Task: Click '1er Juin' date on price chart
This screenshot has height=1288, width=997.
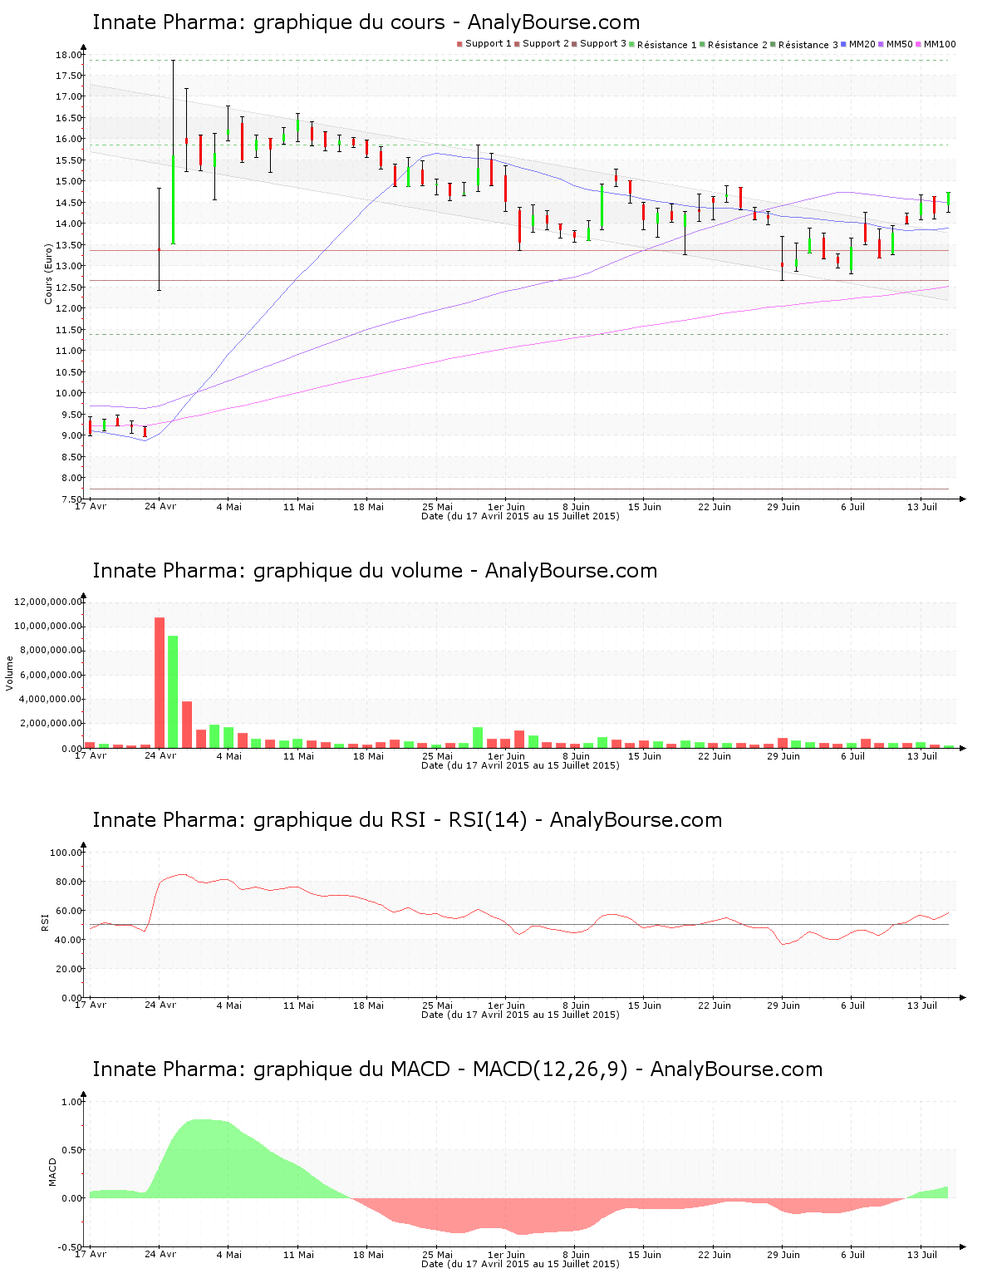Action: pos(506,506)
